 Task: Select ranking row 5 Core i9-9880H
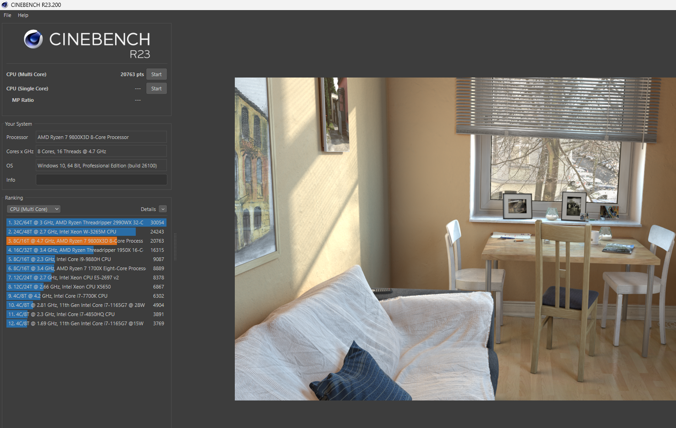tap(86, 259)
